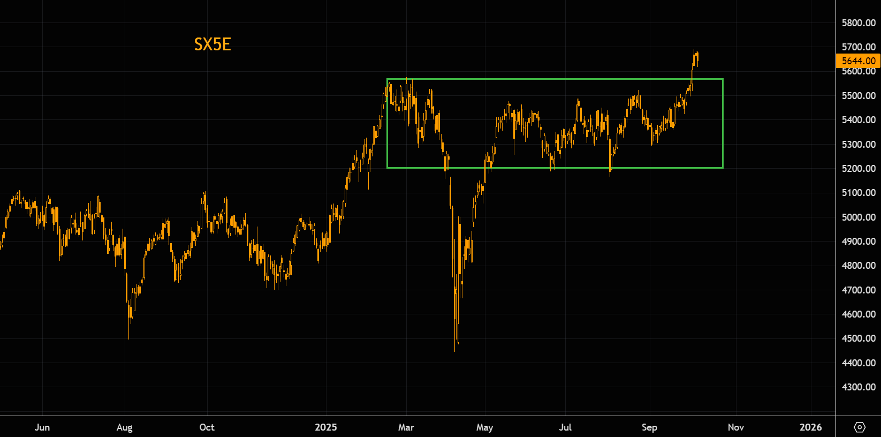Click the 5000.00 price level on axis
This screenshot has width=881, height=437.
(858, 217)
